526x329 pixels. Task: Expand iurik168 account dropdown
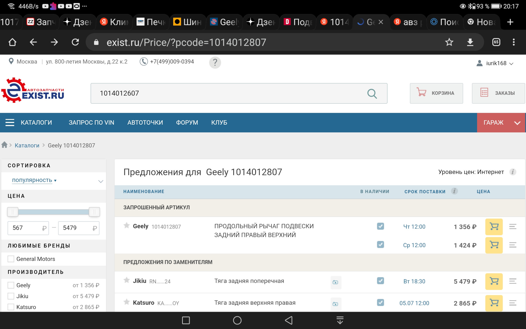click(x=495, y=63)
